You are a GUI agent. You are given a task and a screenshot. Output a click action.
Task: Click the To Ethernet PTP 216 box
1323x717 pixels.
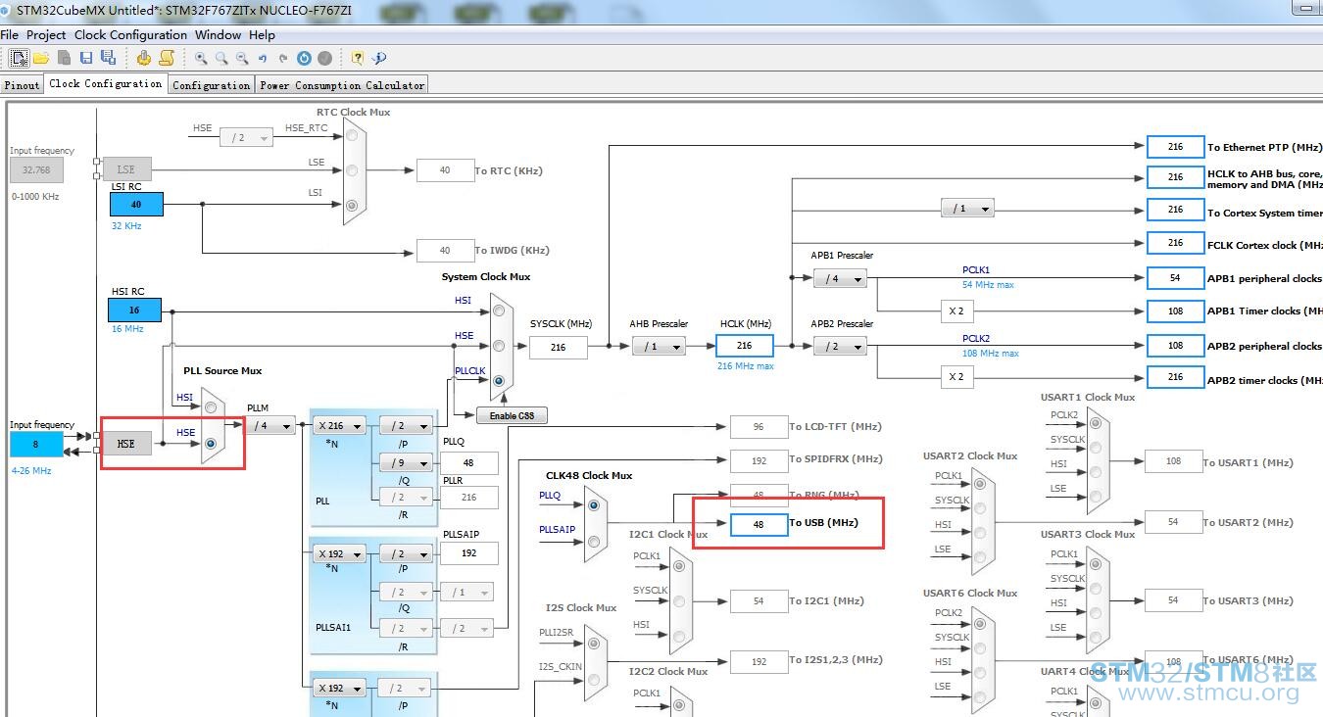1175,147
